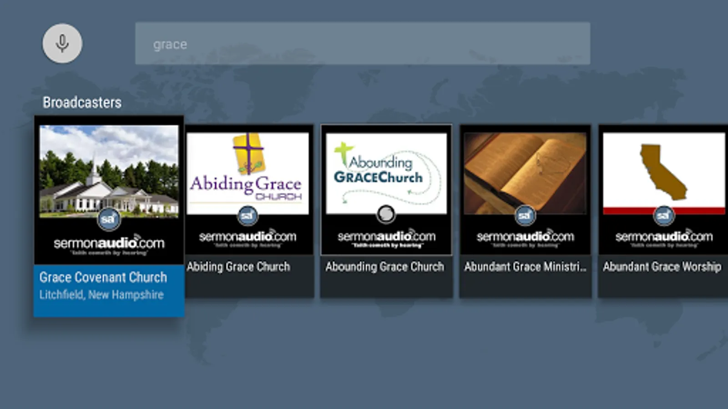Click the SA badge on Abundant Grace Ministries card

pos(525,215)
